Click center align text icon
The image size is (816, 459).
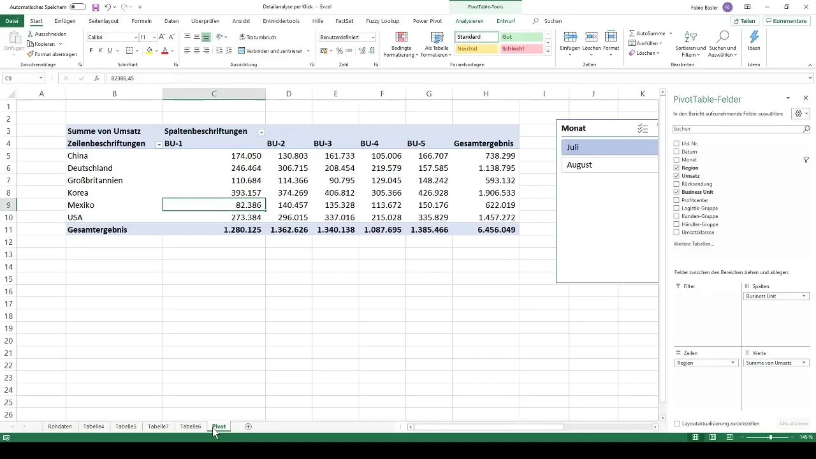(x=196, y=50)
